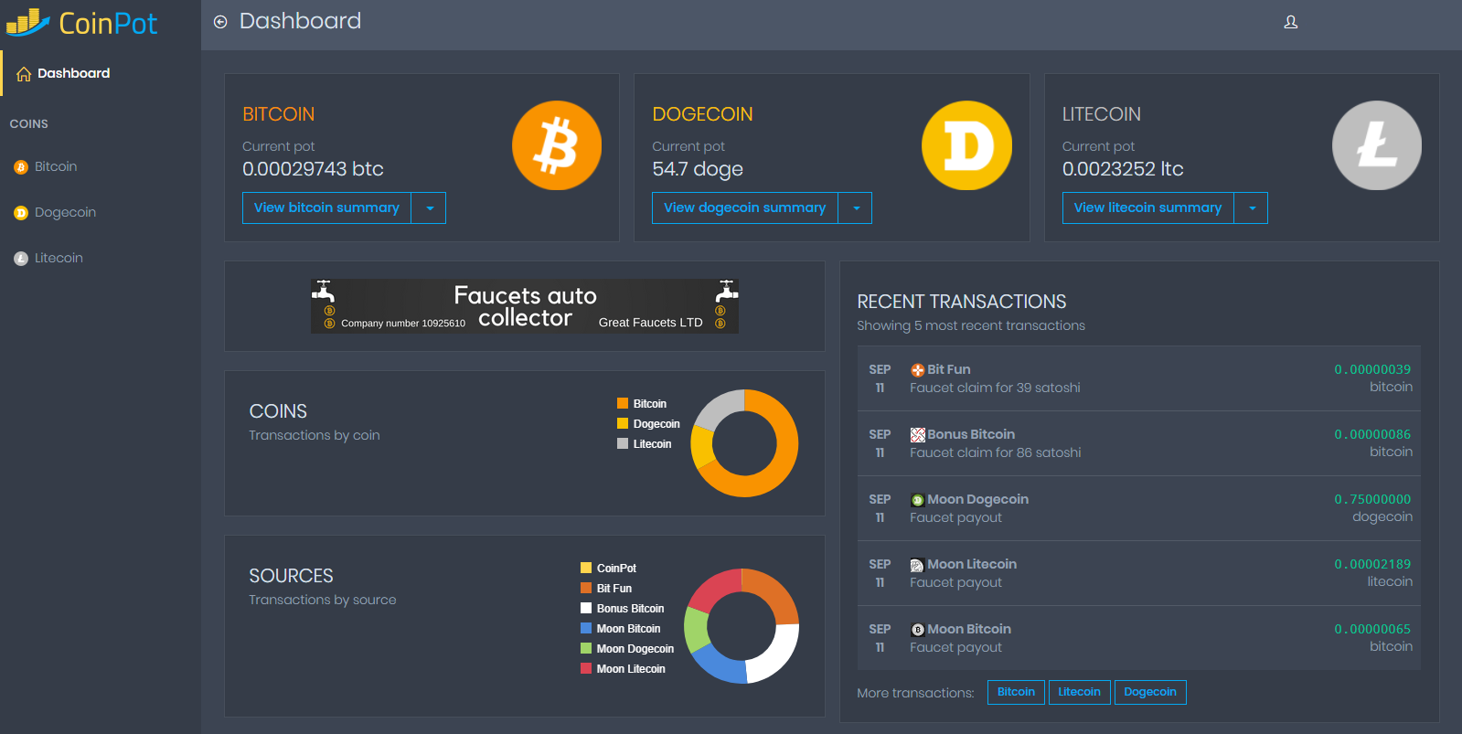Toggle CoinPot legend swatch in Sources chart
This screenshot has height=734, width=1462.
(586, 568)
